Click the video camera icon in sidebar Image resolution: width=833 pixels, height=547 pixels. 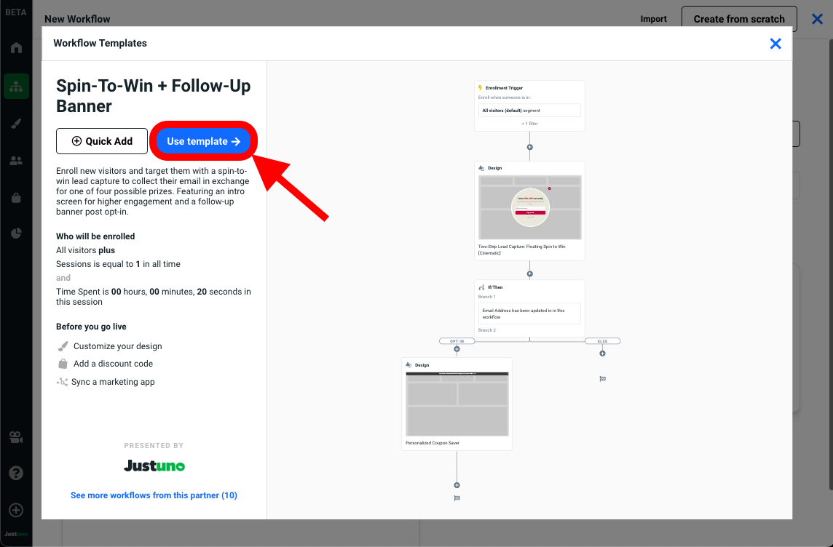point(16,437)
